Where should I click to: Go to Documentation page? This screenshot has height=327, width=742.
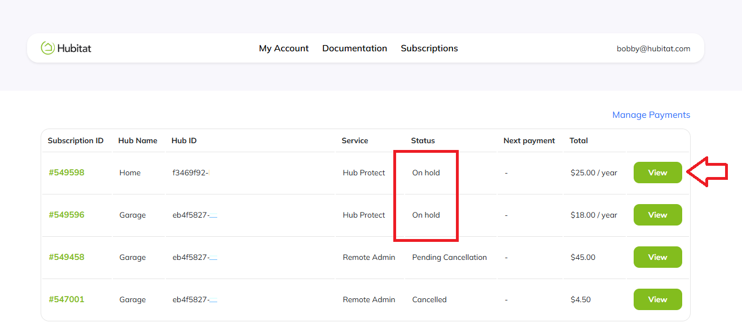[354, 48]
